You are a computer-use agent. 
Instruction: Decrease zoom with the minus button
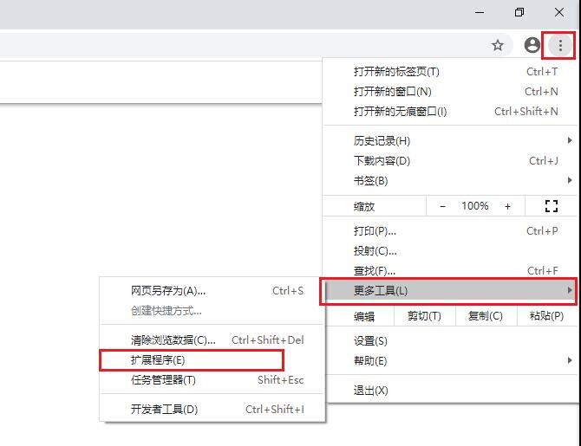click(x=442, y=206)
